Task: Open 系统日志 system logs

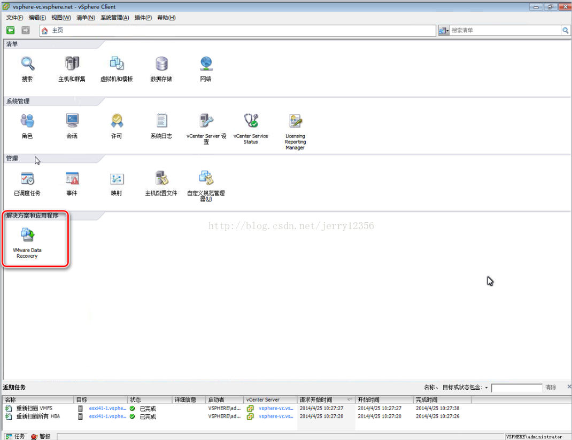Action: click(x=161, y=121)
